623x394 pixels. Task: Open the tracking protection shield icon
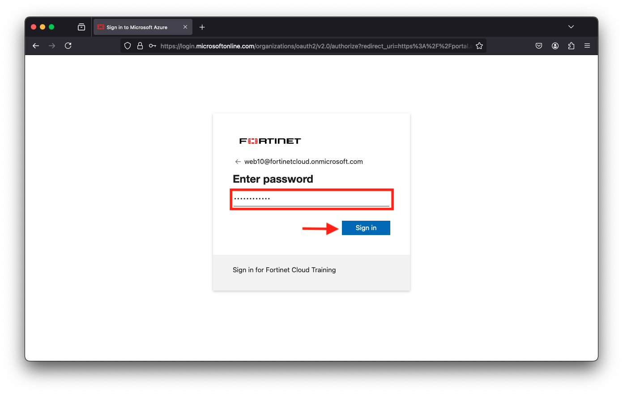(x=128, y=46)
